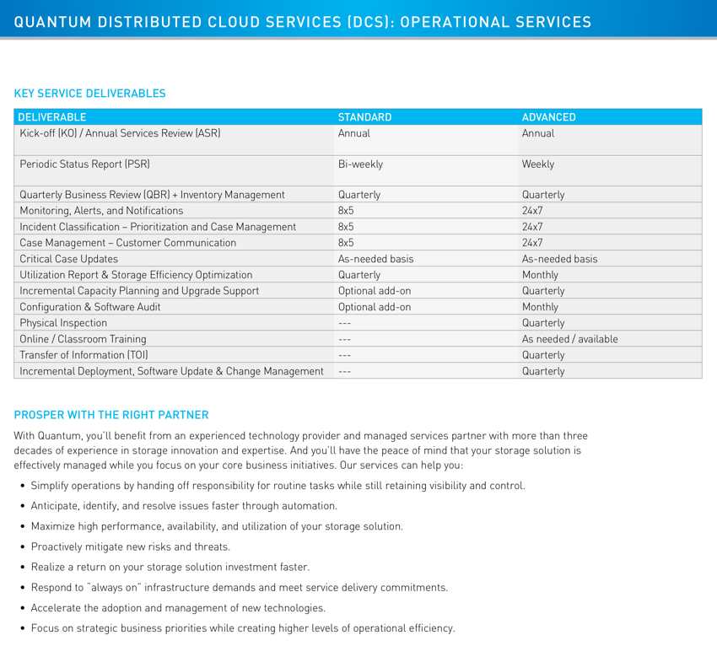Click the STANDARD column header

[x=364, y=117]
